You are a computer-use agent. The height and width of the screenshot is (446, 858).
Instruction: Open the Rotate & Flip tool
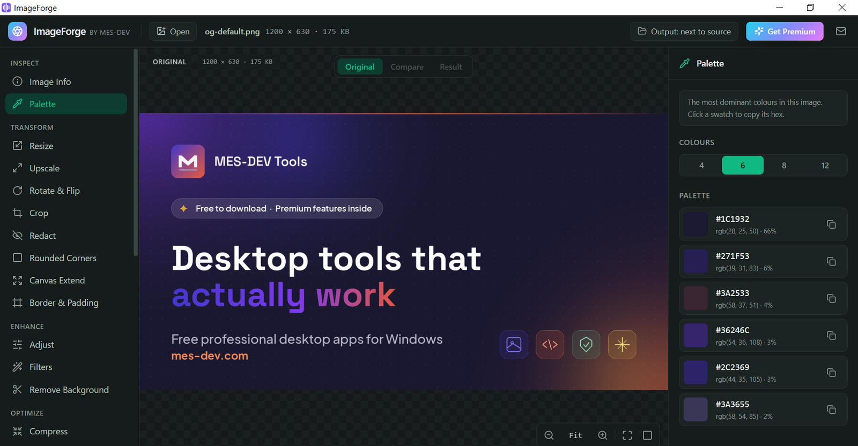point(66,191)
